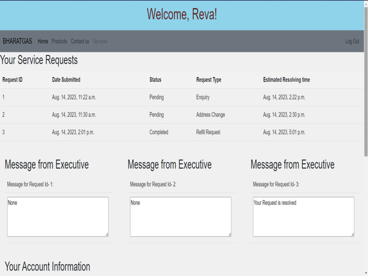Go to the Home nav link
This screenshot has height=276, width=368.
click(x=43, y=41)
